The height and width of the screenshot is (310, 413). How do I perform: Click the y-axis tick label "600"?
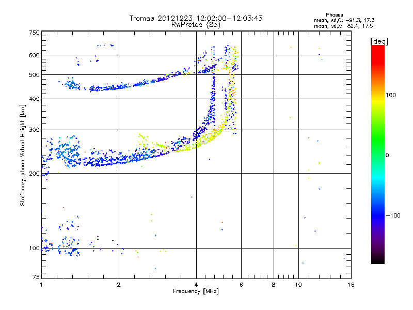pos(34,55)
